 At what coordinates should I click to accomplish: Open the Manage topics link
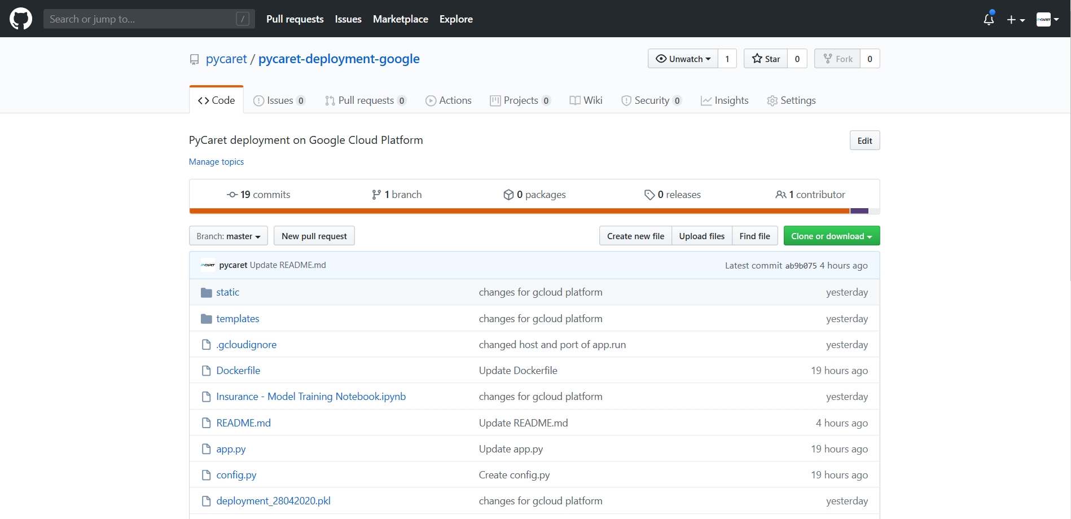(216, 162)
